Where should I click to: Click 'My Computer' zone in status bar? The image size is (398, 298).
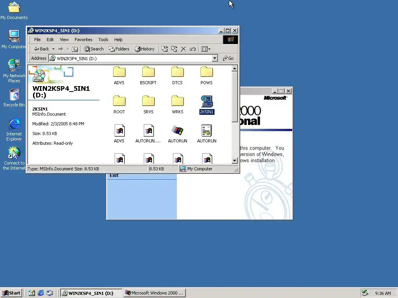click(x=196, y=169)
